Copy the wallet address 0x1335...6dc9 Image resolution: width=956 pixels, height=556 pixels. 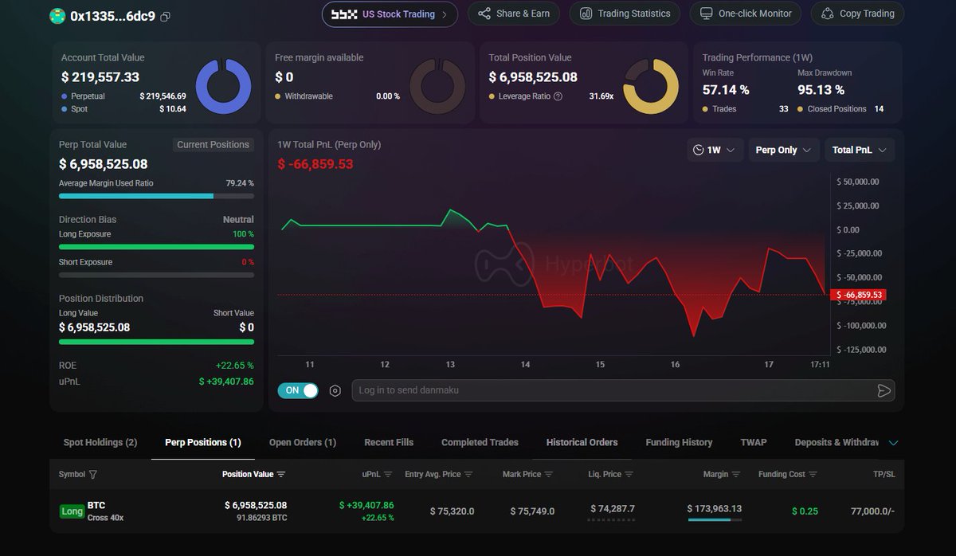pyautogui.click(x=165, y=16)
